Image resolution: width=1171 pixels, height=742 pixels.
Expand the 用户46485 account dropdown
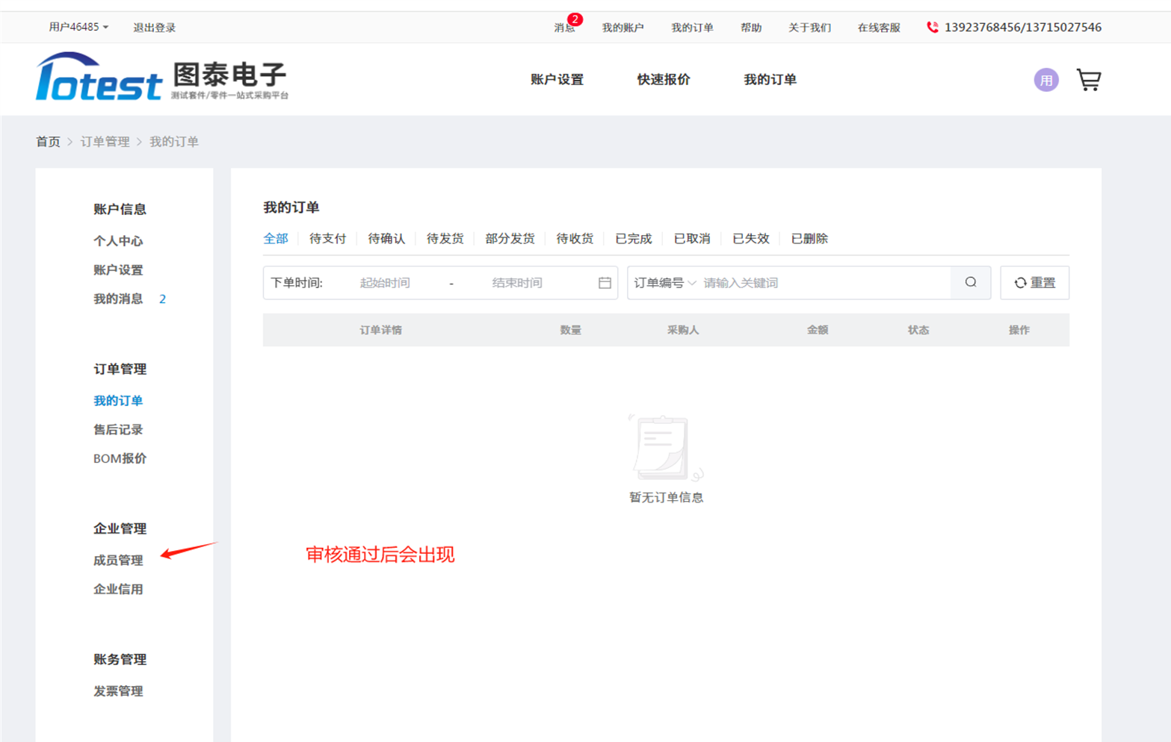point(78,28)
